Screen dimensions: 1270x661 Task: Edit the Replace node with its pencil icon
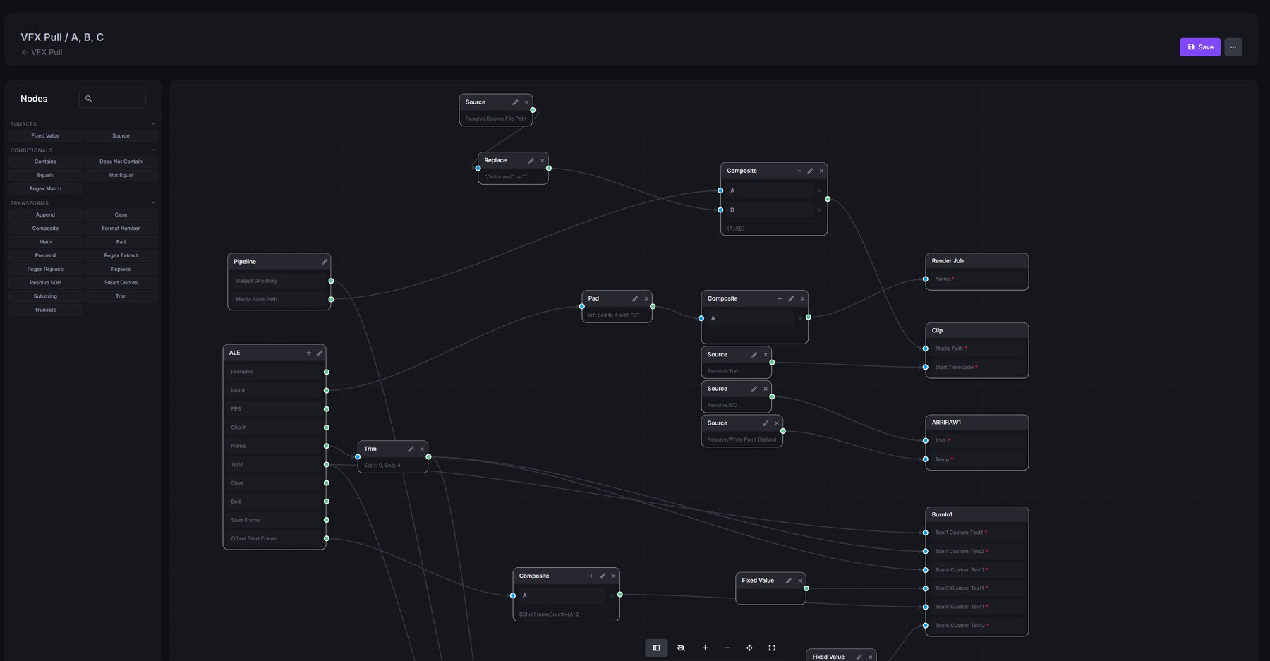[531, 161]
